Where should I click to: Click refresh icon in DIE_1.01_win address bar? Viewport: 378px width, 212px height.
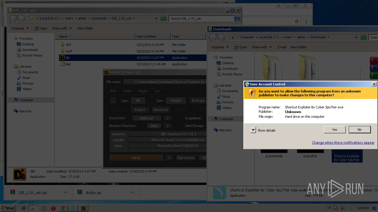pos(164,19)
